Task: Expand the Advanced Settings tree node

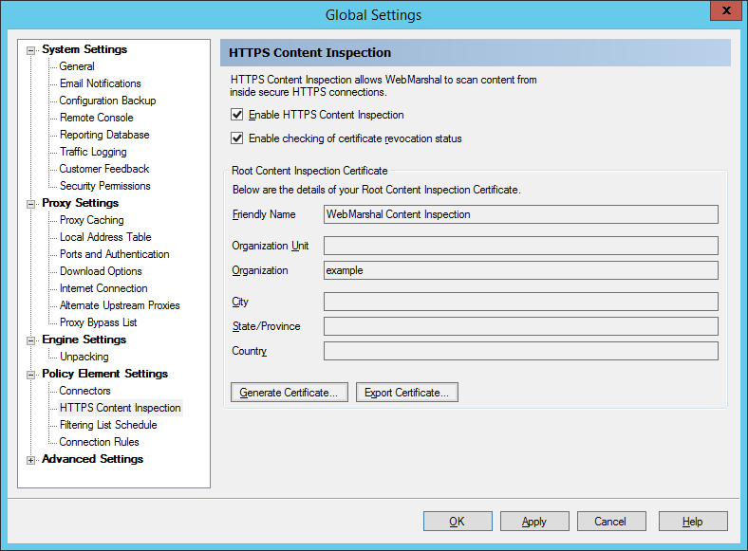Action: point(31,460)
